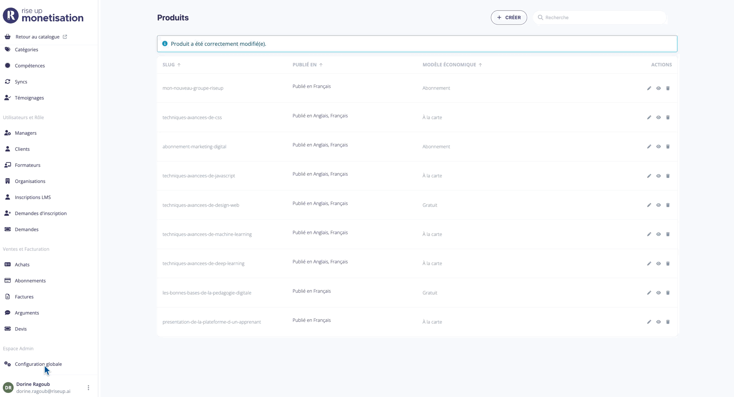Open Retour au catalogue link
The image size is (734, 397).
coord(37,37)
